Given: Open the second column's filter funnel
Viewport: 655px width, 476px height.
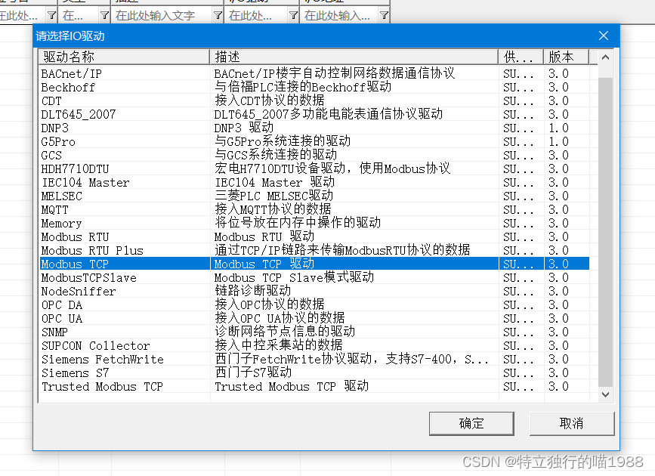Looking at the screenshot, I should [104, 14].
